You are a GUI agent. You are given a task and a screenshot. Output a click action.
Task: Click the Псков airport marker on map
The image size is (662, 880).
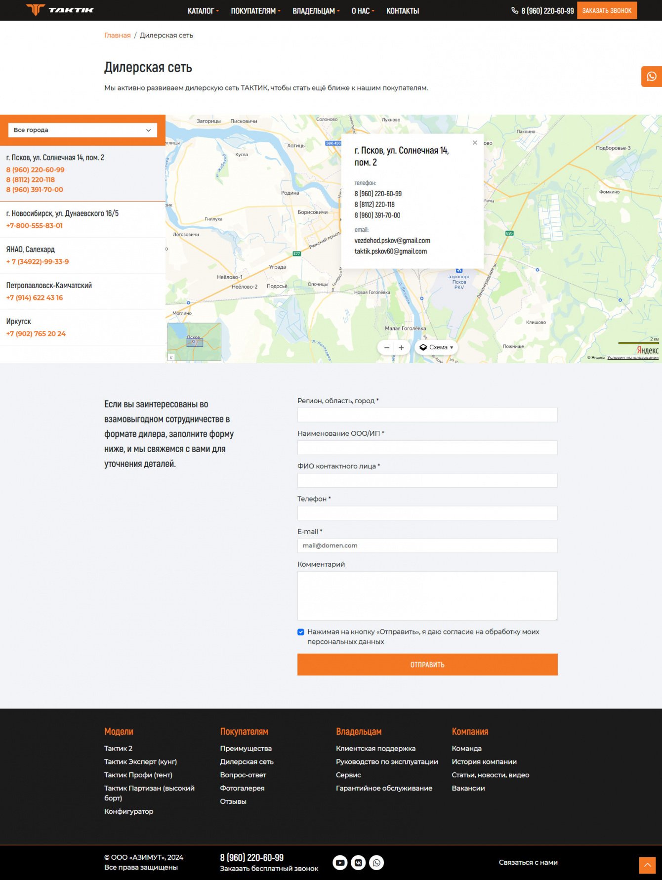[x=459, y=270]
